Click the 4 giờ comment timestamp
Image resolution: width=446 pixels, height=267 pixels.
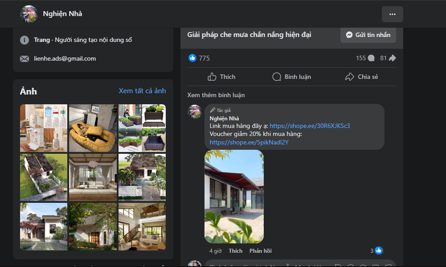215,251
